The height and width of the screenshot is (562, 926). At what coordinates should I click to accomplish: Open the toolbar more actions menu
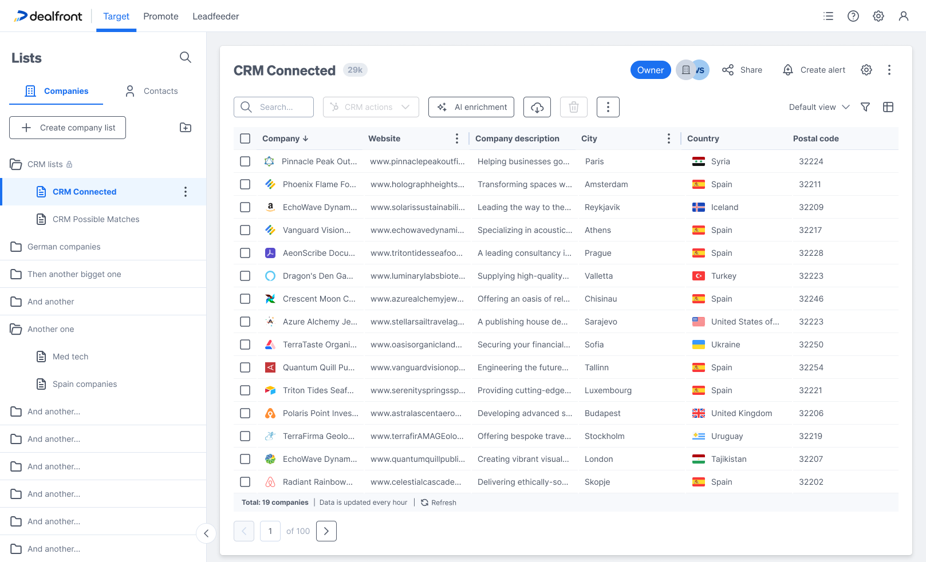coord(608,107)
